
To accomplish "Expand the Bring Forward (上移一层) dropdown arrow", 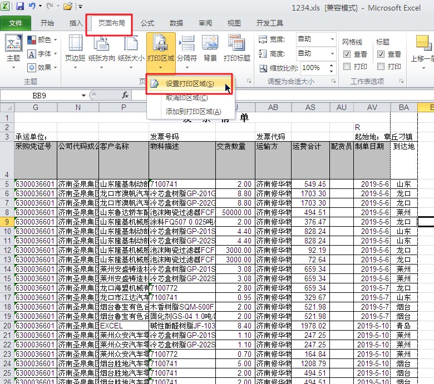I will click(x=423, y=68).
